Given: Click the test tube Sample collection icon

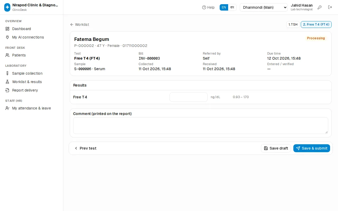Looking at the screenshot, I should coord(7,73).
